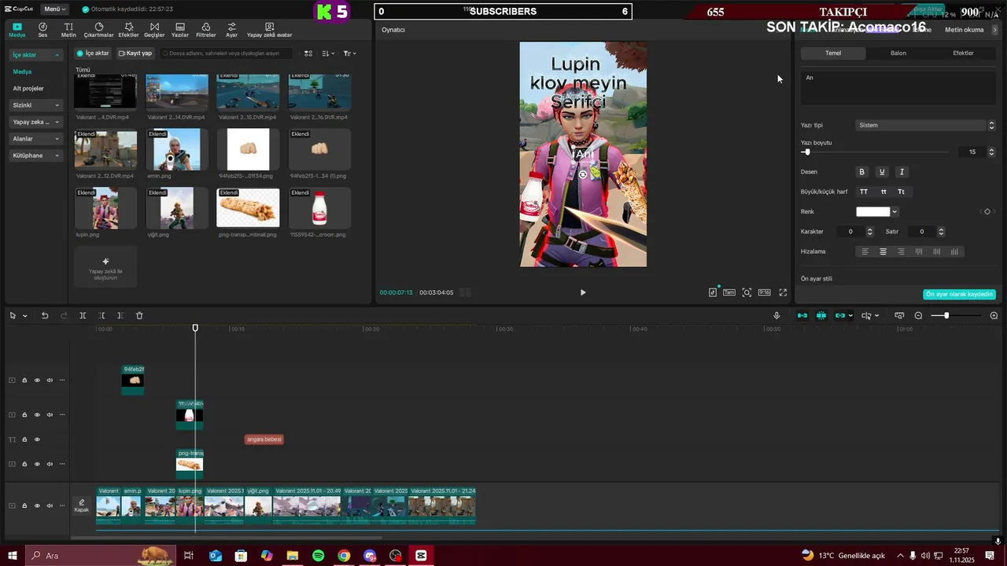
Task: Click the Yazı boyutu slider
Action: (x=875, y=152)
